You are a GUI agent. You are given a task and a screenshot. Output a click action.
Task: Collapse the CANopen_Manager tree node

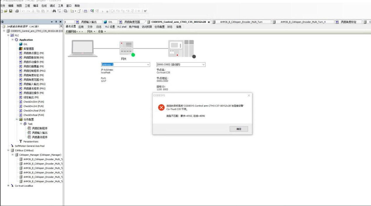(x=13, y=155)
